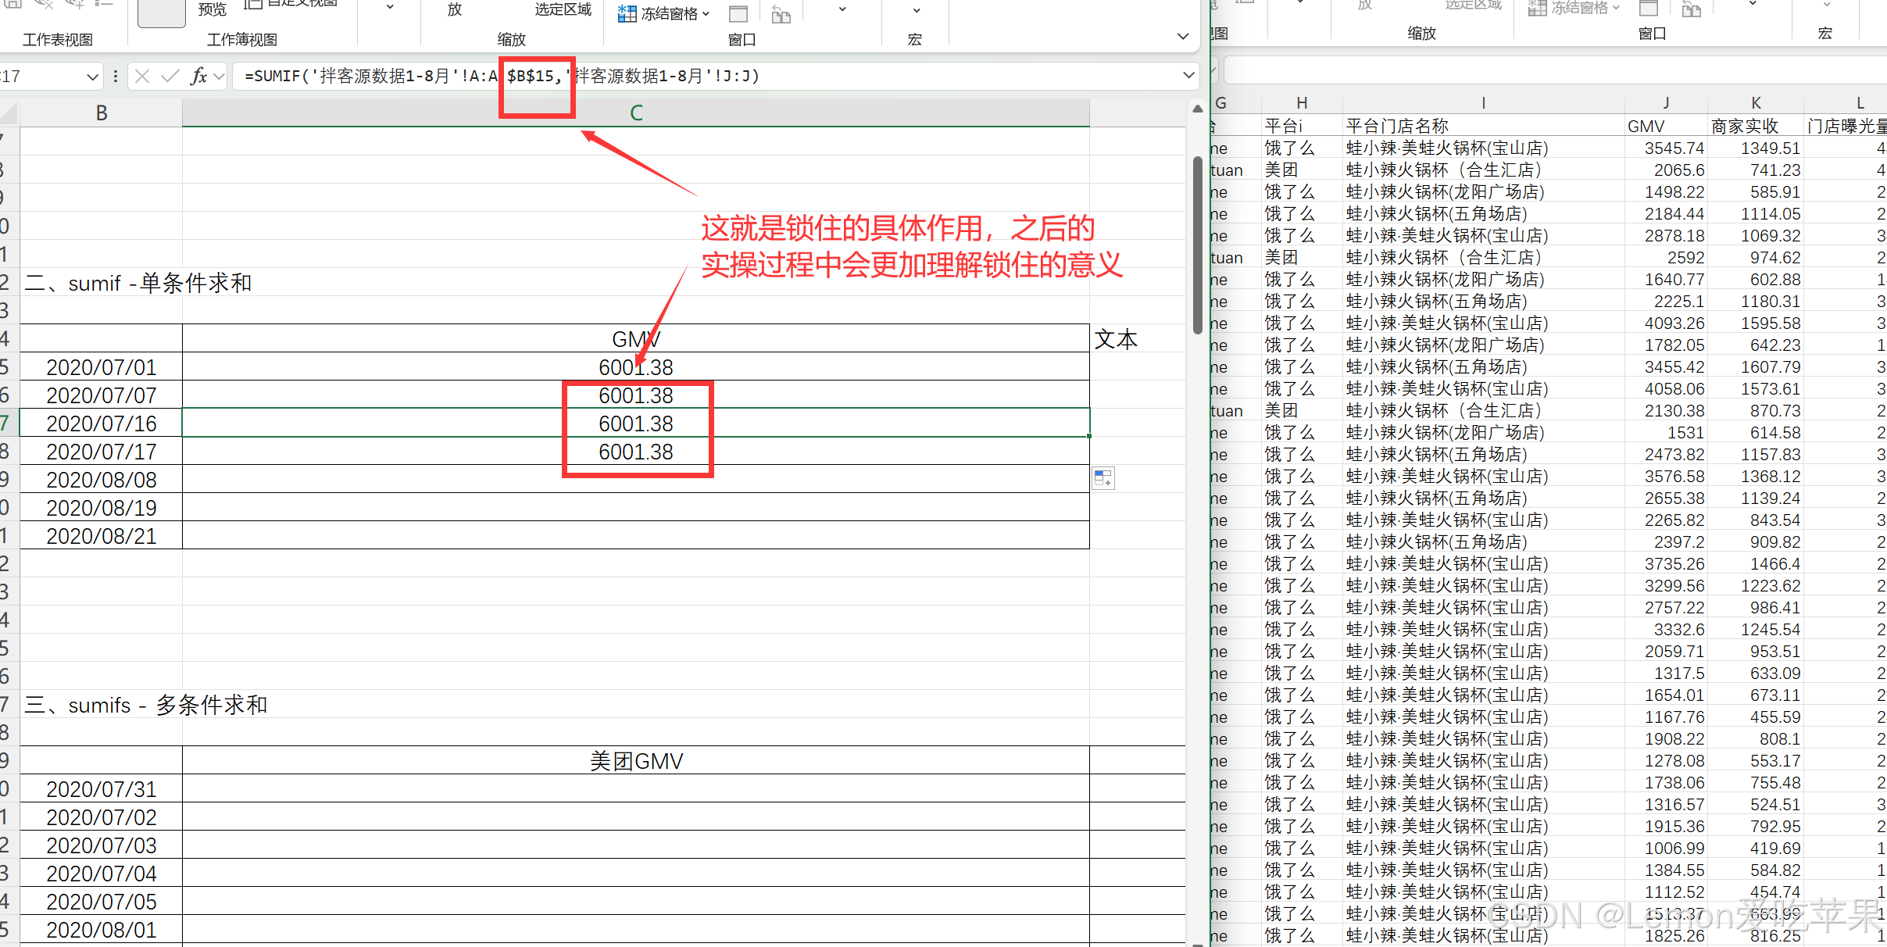Viewport: 1887px width, 947px height.
Task: Select column C header
Action: click(x=636, y=113)
